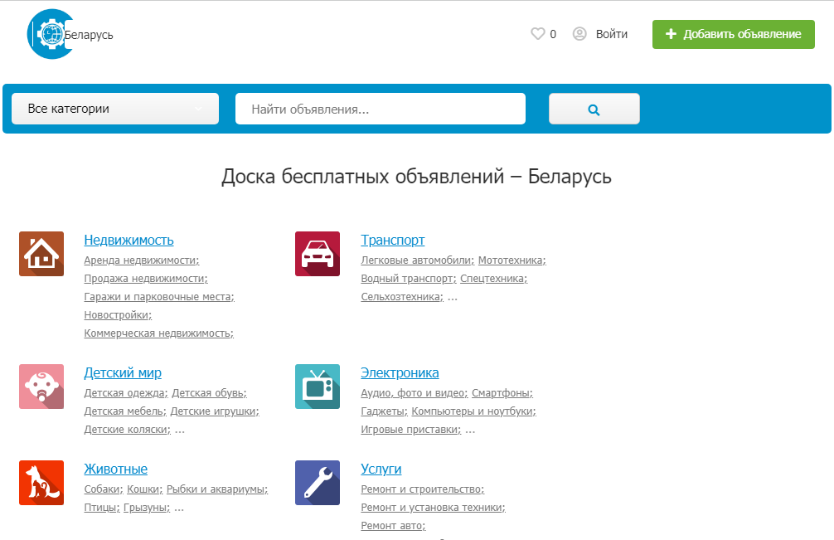Click the Электроника TV icon
The width and height of the screenshot is (834, 540).
pyautogui.click(x=318, y=387)
